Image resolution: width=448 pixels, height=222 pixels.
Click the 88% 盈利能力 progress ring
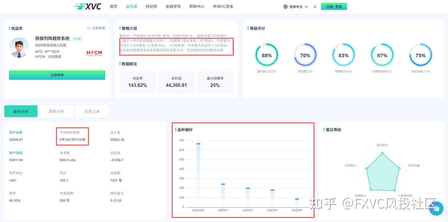(267, 55)
